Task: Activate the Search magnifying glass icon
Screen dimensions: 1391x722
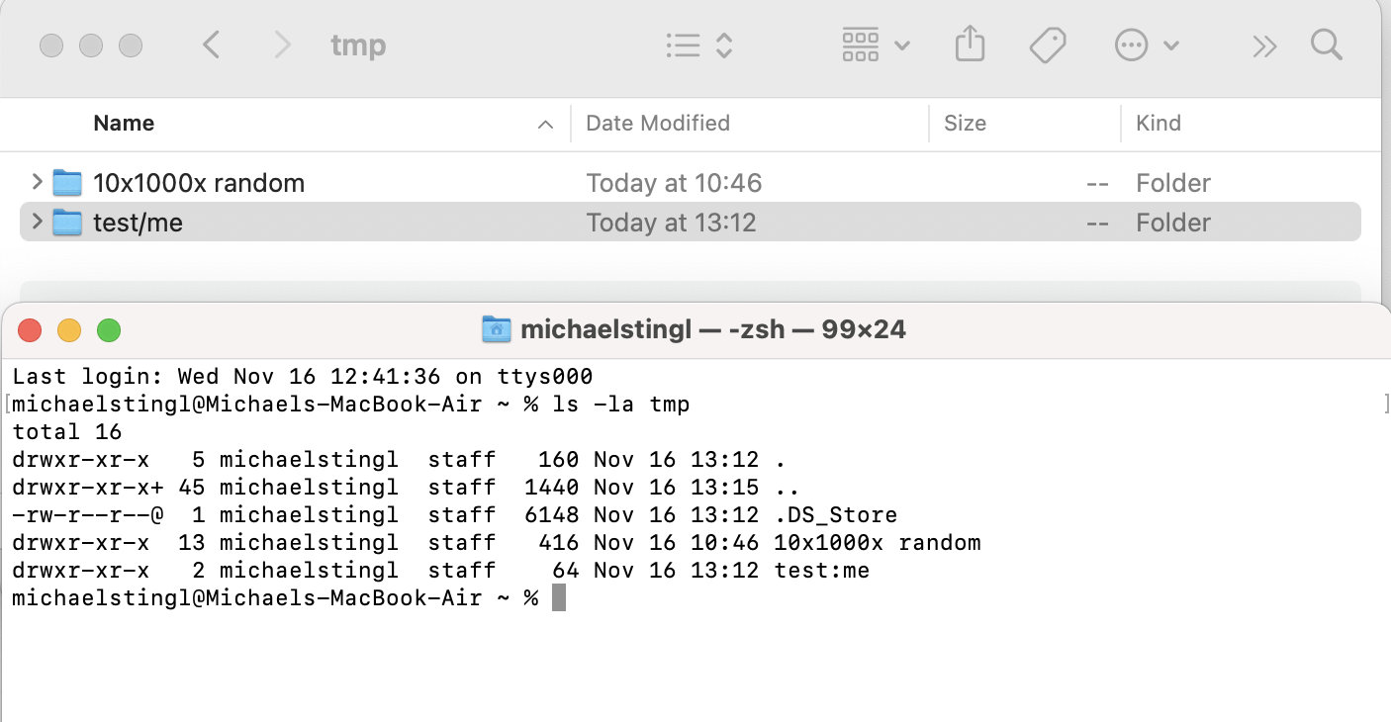Action: (x=1326, y=45)
